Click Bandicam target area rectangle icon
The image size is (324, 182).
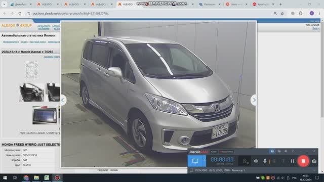pyautogui.click(x=191, y=170)
